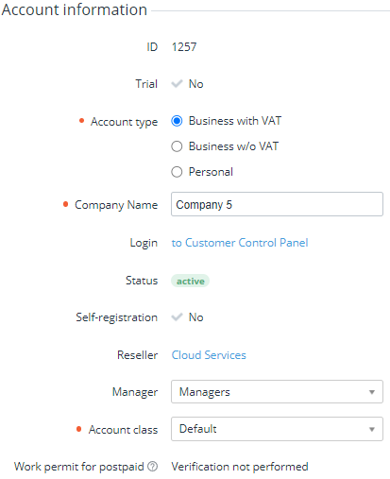This screenshot has width=390, height=479.
Task: Open the 'to Customer Control Panel' link
Action: (x=240, y=243)
